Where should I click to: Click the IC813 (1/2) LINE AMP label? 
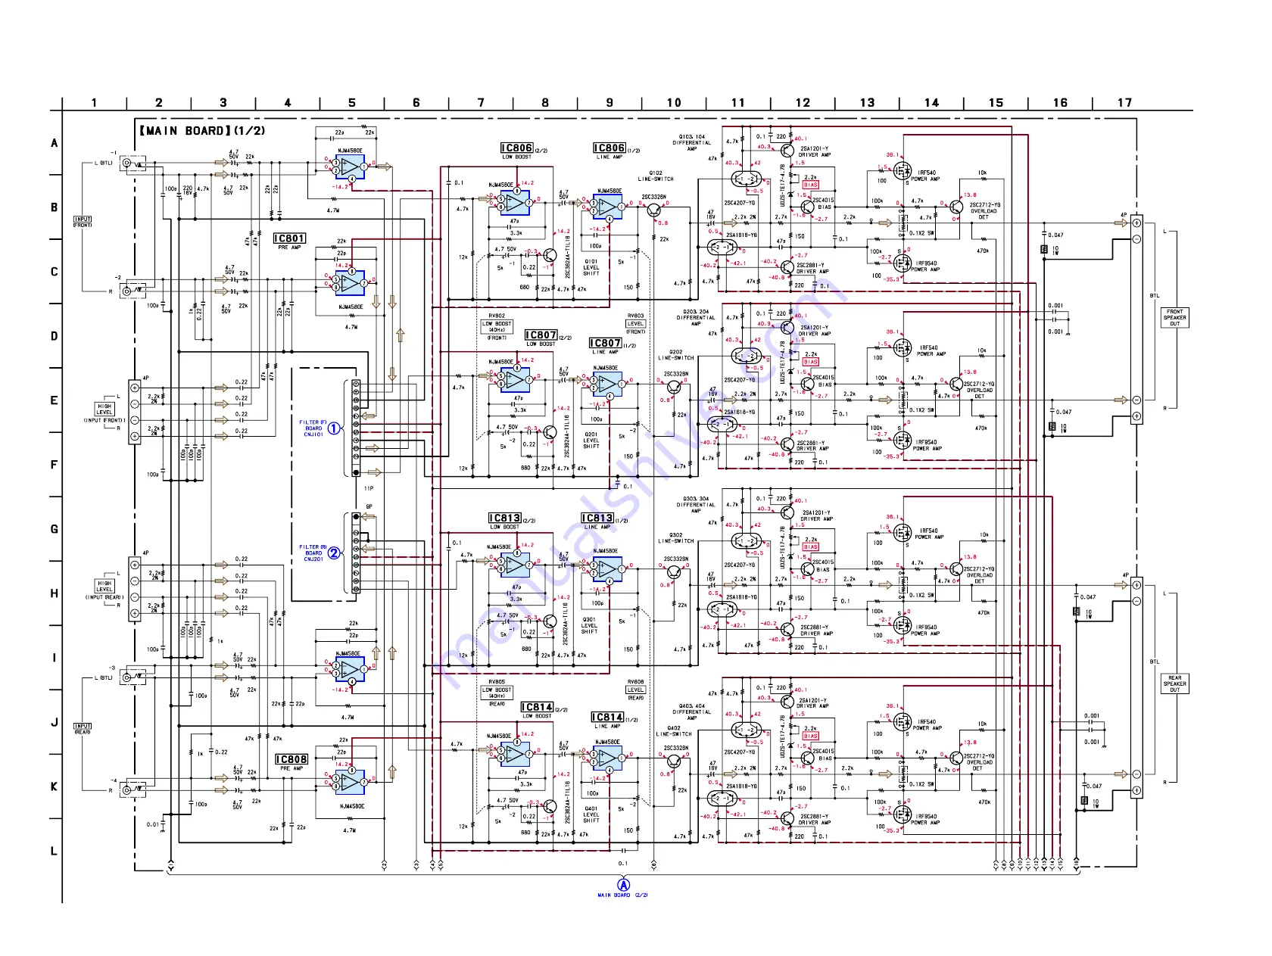tap(604, 521)
